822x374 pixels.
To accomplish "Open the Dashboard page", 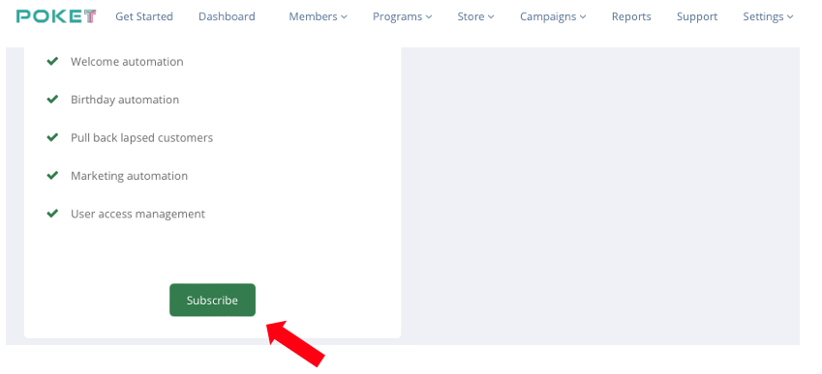I will click(227, 16).
